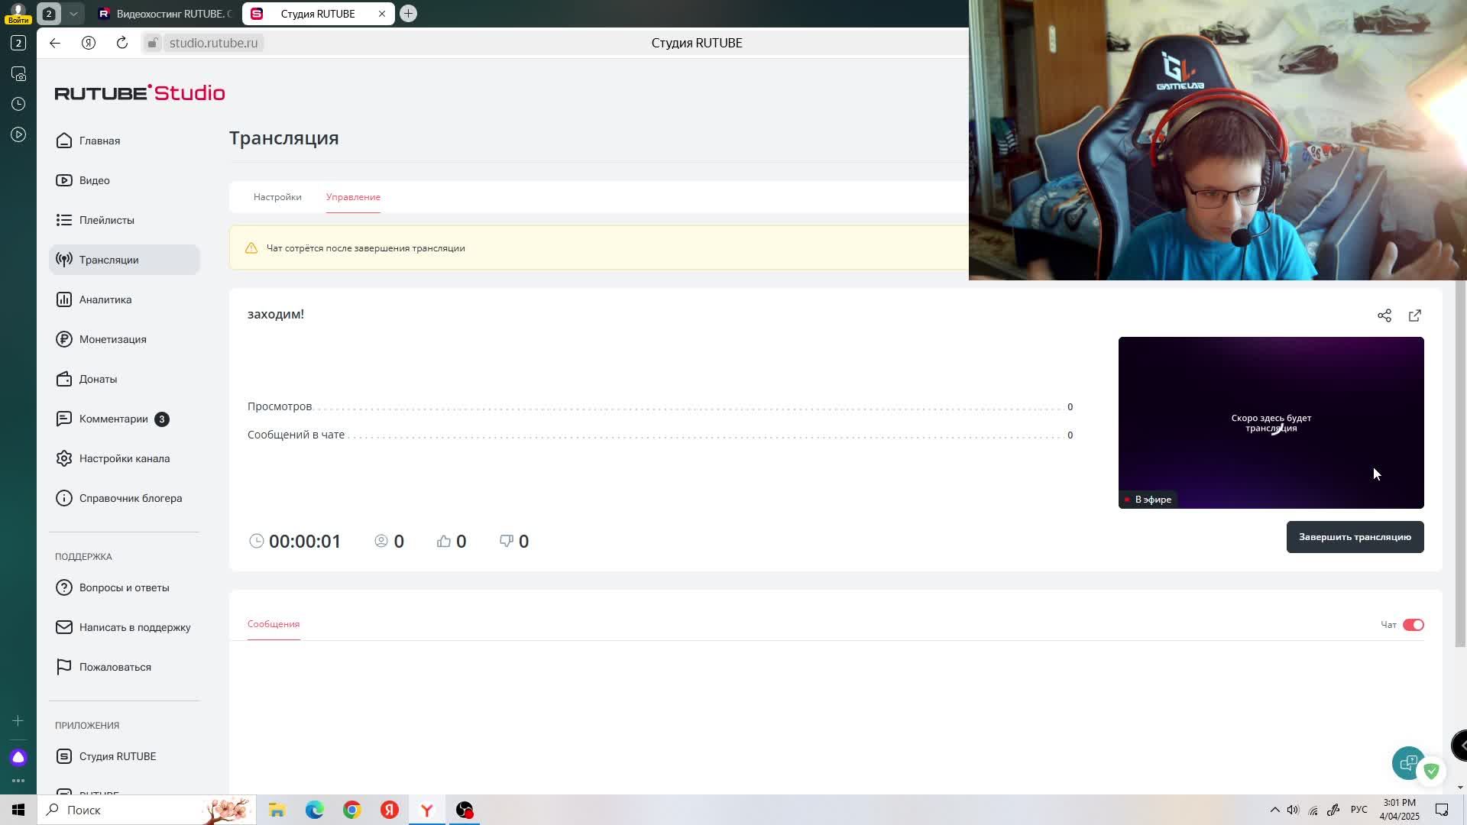
Task: Open the support chat floating icon
Action: coord(1407,762)
